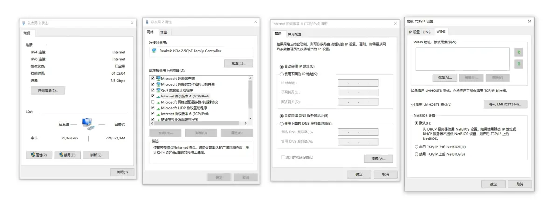Click items list scroll-down arrow
The width and height of the screenshot is (556, 201).
coord(250,118)
